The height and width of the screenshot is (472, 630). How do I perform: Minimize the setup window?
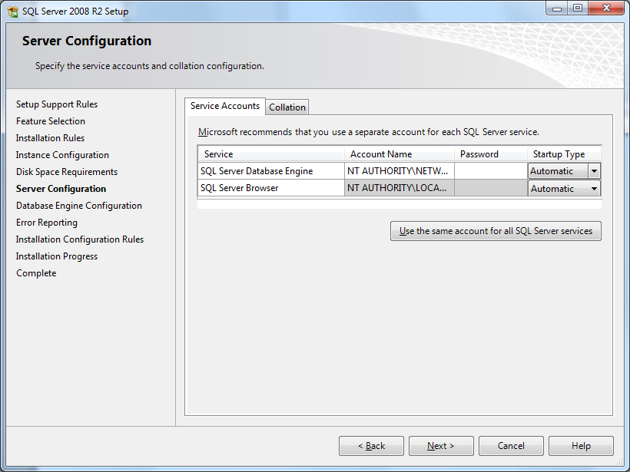click(557, 8)
